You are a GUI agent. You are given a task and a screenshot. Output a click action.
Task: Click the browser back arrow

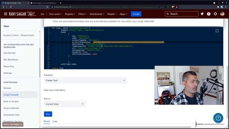click(3, 7)
